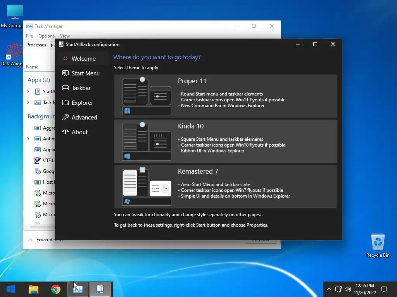Screen dimensions: 397x297
Task: Open the network tray icon
Action: 338,289
